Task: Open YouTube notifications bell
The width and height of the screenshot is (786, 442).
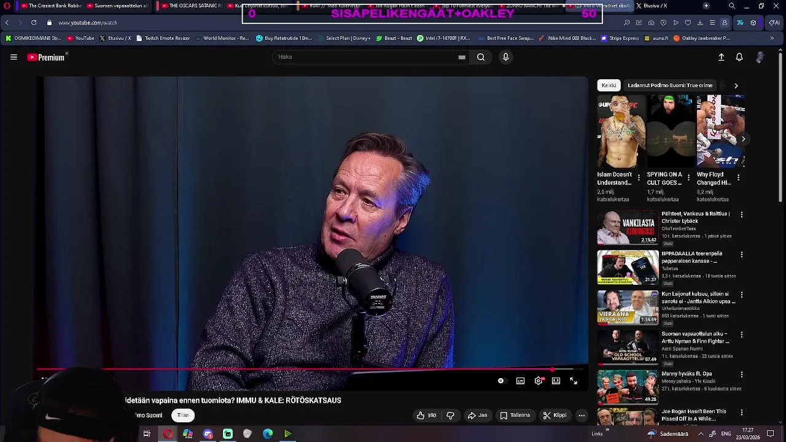Action: [x=739, y=57]
